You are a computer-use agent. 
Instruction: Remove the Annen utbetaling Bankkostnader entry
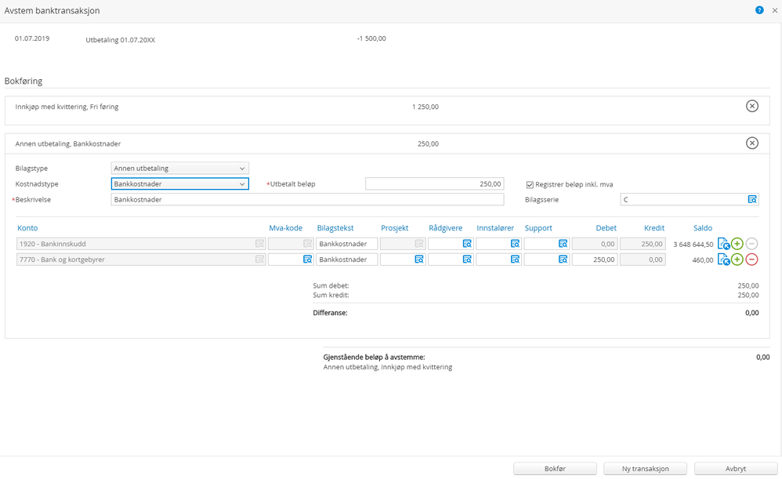(x=751, y=143)
